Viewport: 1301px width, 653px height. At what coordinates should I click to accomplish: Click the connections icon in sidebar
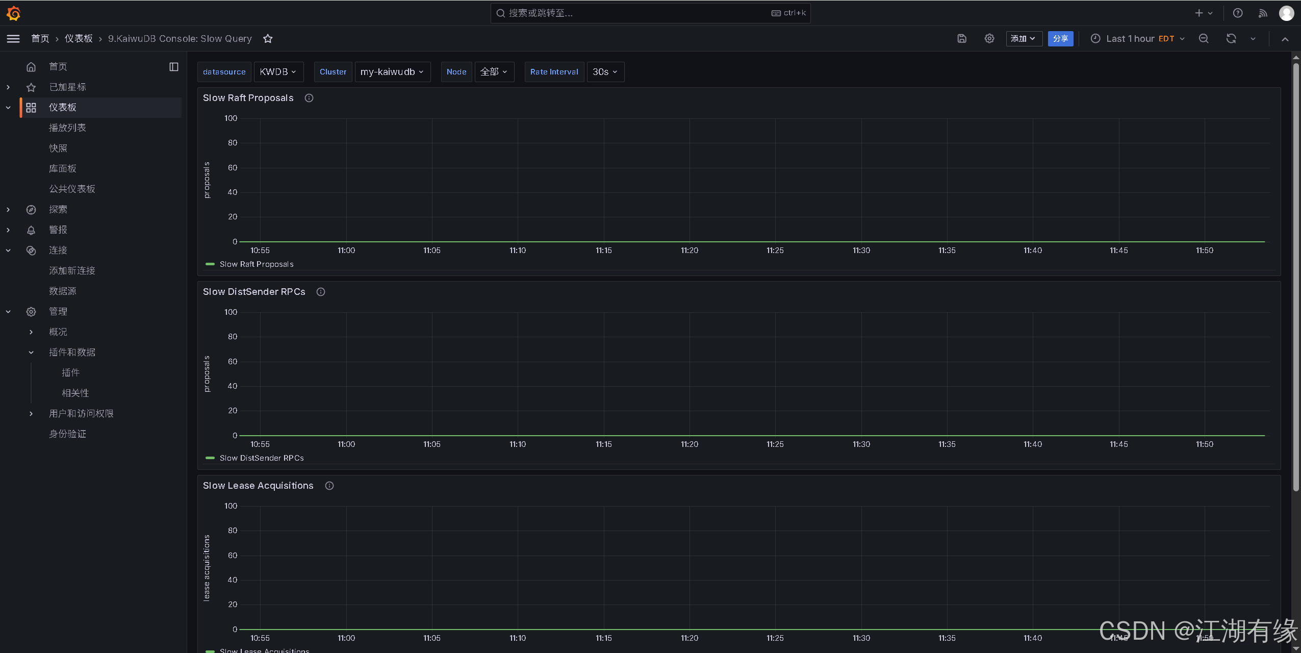(x=31, y=250)
